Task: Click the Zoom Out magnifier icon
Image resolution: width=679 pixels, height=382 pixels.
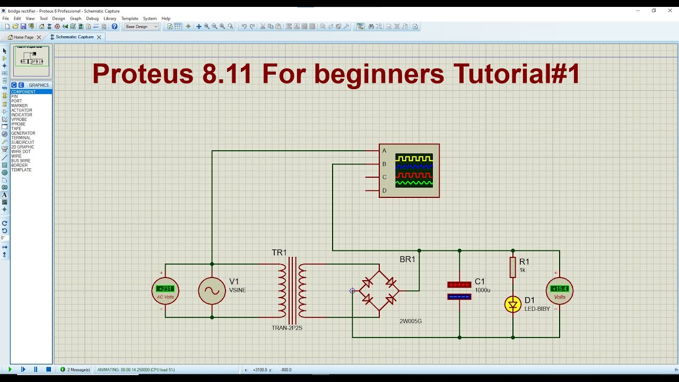Action: pos(214,27)
